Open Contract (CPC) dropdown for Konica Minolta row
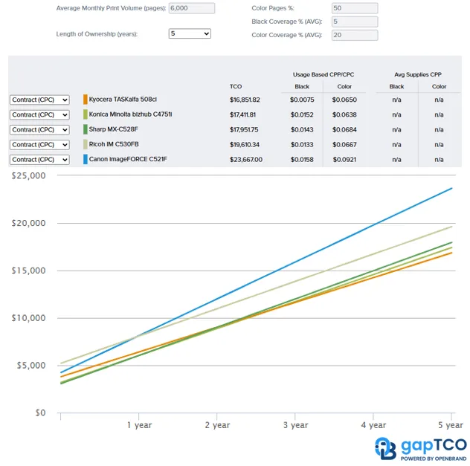 click(x=39, y=114)
